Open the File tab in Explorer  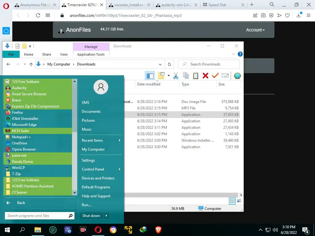coord(11,54)
